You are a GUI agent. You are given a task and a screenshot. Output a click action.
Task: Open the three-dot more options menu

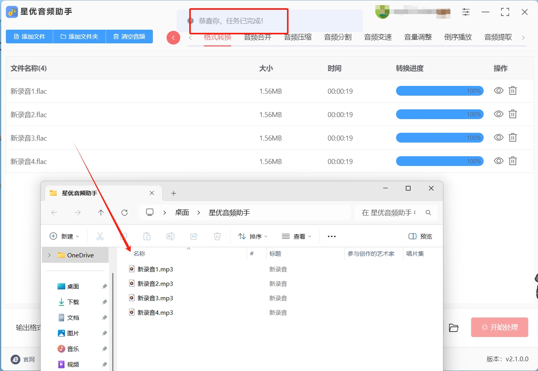tap(332, 236)
